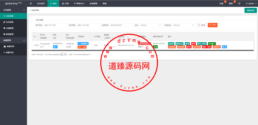Open the 充值 notification in top bar
Image resolution: width=258 pixels, height=125 pixels.
221,4
